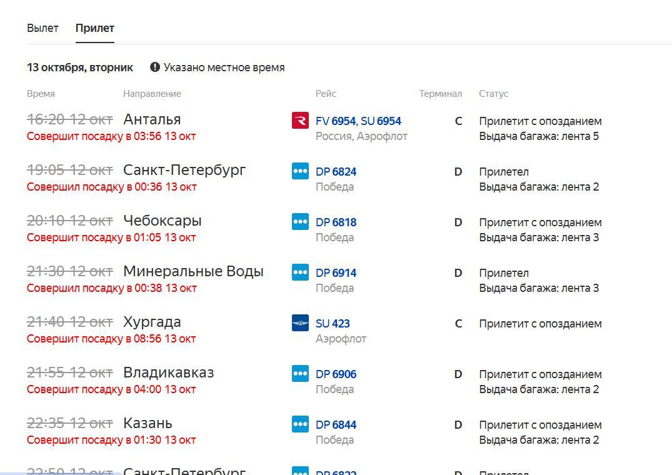Click the date heading 13 октября, вторник

pos(80,67)
